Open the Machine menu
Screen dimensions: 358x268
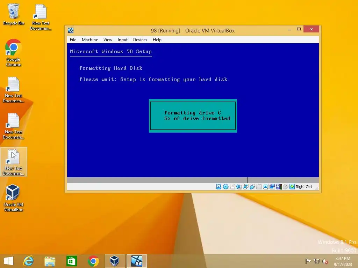tap(90, 40)
